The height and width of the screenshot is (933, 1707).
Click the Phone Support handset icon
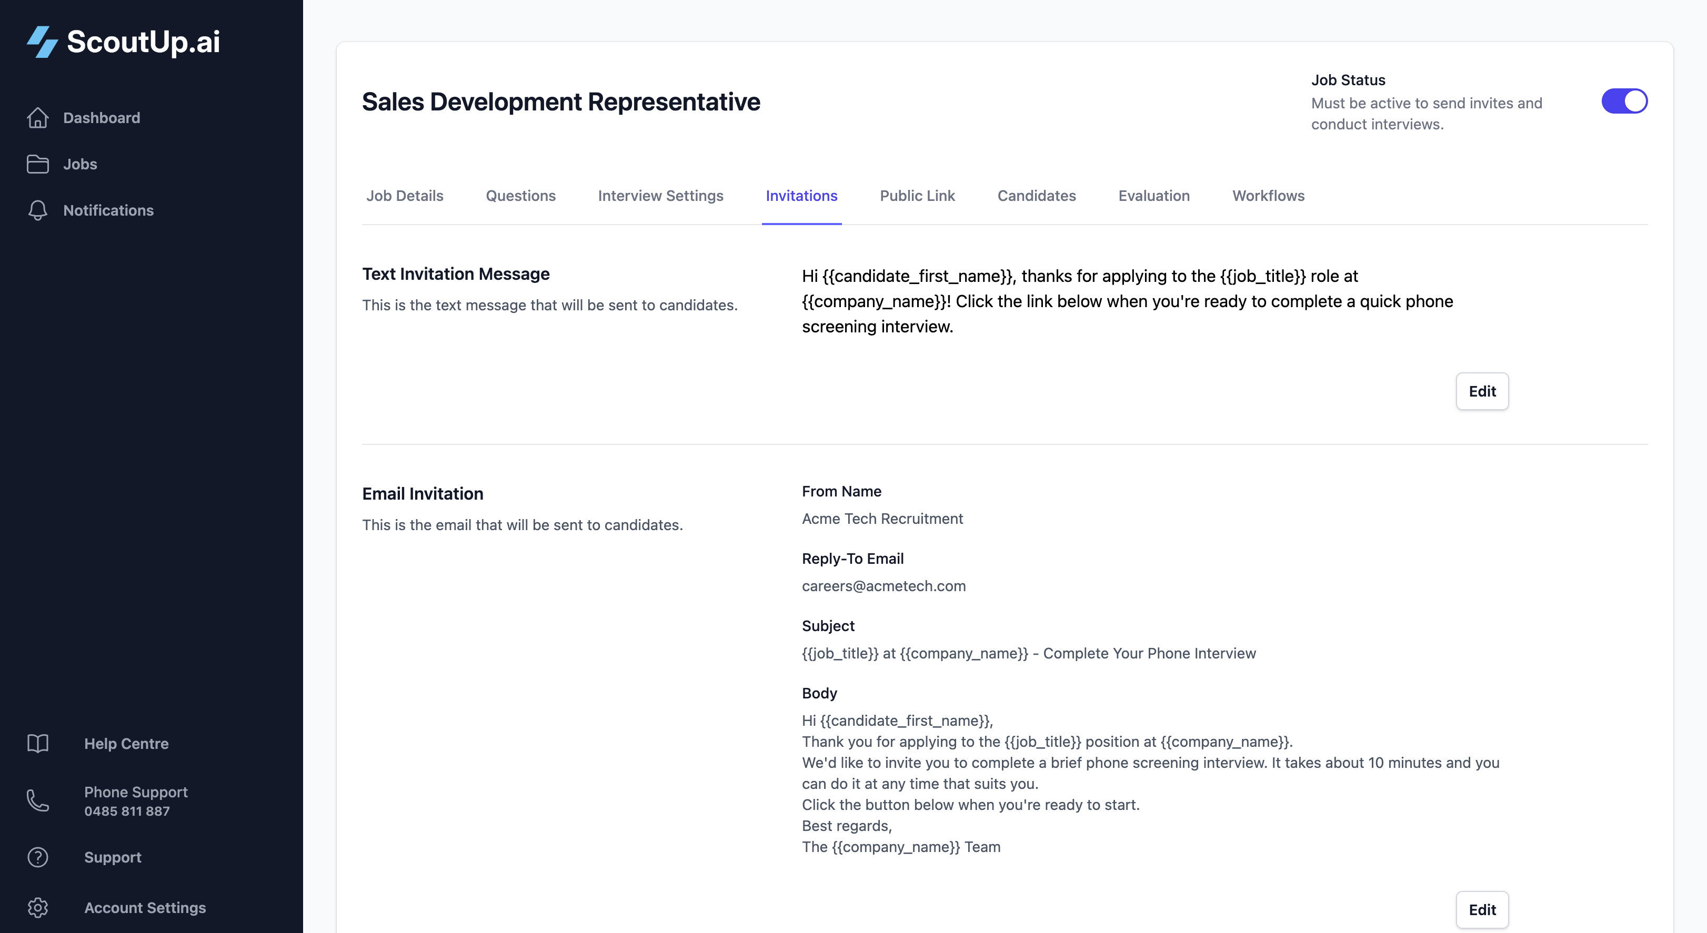point(38,801)
